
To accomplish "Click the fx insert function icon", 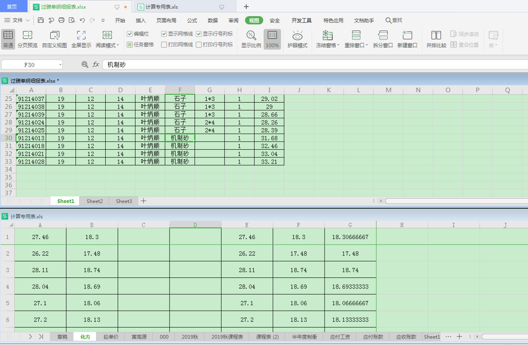I will tap(96, 64).
